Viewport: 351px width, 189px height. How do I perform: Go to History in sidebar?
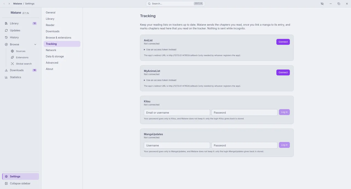pos(21,37)
